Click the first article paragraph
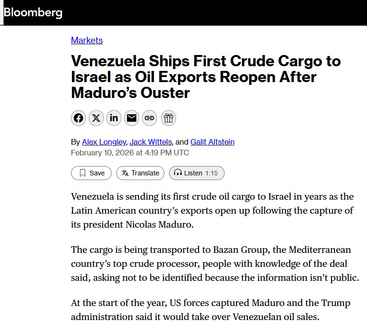Viewport: 367px width, 334px height. click(x=212, y=210)
